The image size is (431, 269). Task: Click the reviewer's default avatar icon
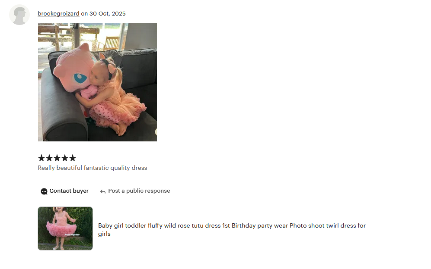click(x=19, y=15)
